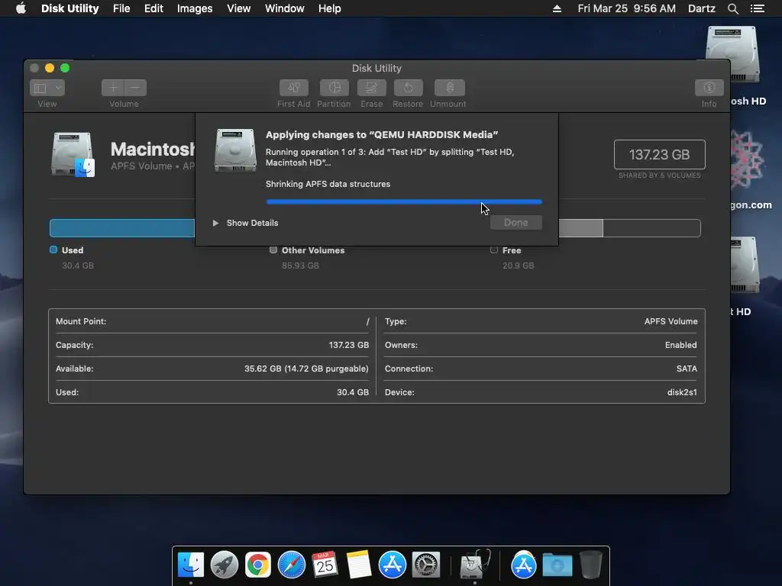Open the Disk Utility app menu
This screenshot has height=586, width=782.
point(69,8)
